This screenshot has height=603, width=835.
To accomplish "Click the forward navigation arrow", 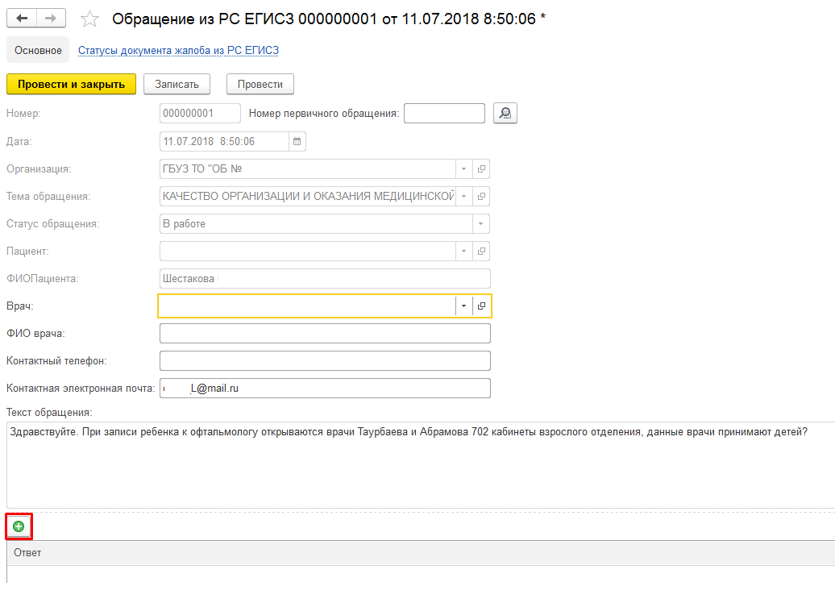I will point(51,19).
